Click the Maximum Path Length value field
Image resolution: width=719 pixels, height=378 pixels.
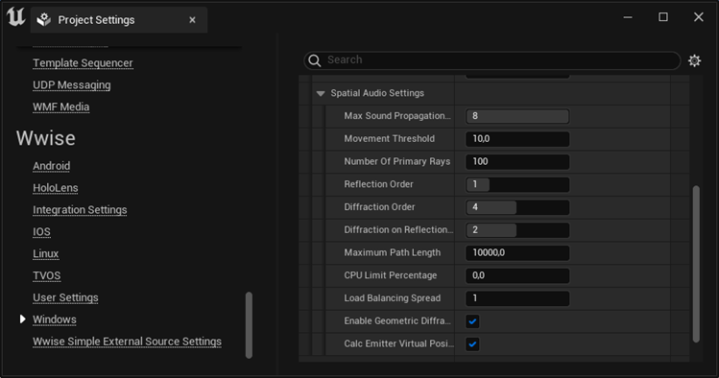coord(517,253)
